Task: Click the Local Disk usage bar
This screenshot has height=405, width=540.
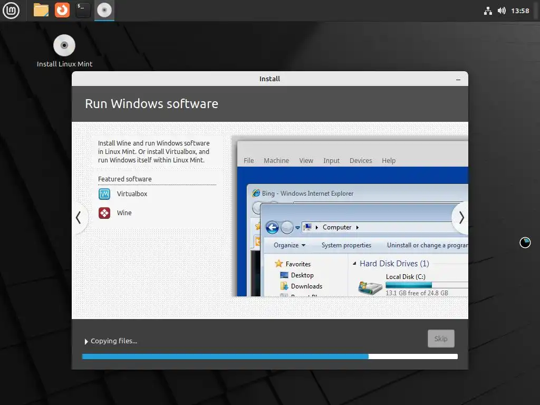Action: (427, 285)
